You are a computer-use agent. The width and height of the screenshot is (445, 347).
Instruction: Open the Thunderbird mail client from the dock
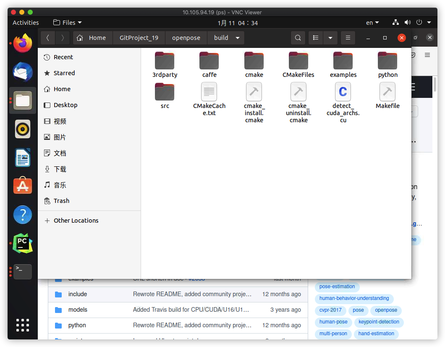(x=22, y=72)
